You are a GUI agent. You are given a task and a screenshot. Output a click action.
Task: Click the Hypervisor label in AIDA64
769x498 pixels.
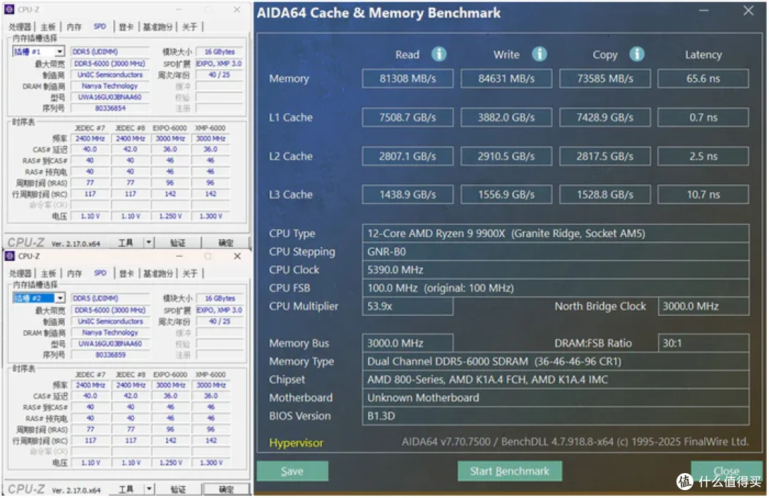tap(296, 443)
